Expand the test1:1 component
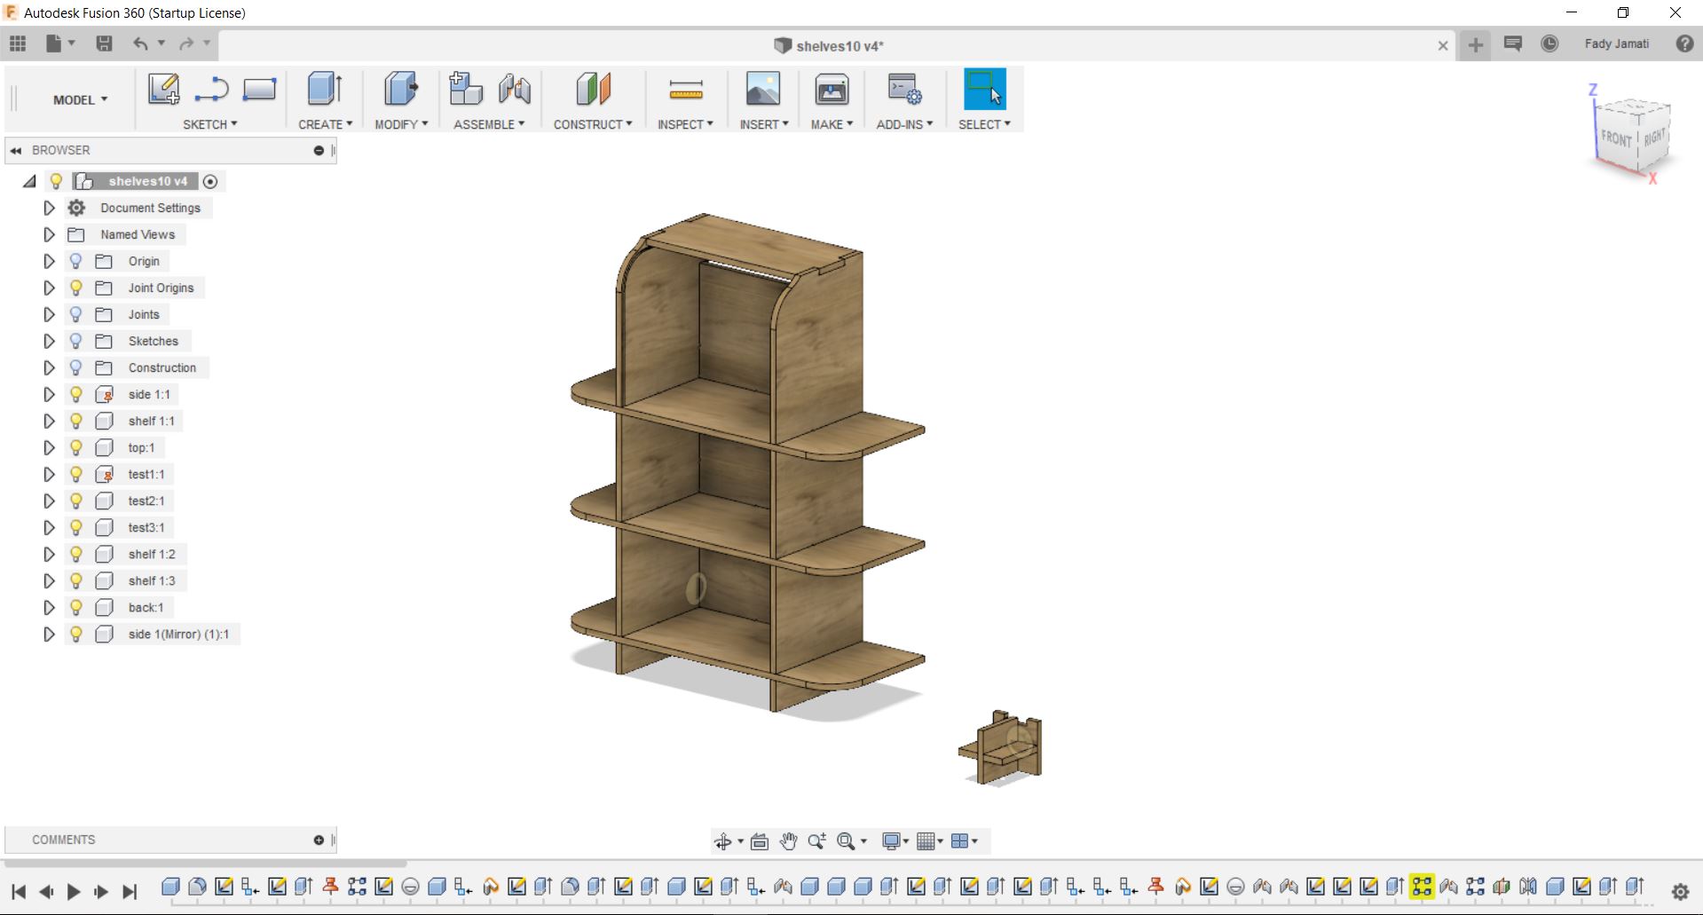This screenshot has height=915, width=1703. tap(49, 474)
